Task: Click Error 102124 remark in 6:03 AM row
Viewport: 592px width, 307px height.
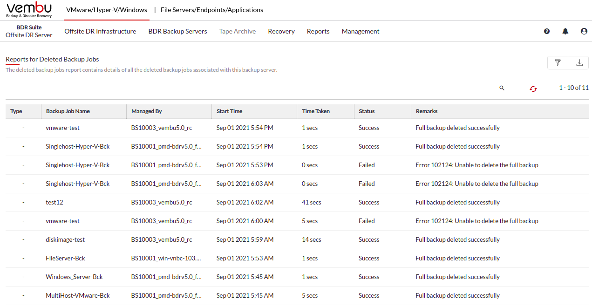Action: click(x=477, y=184)
